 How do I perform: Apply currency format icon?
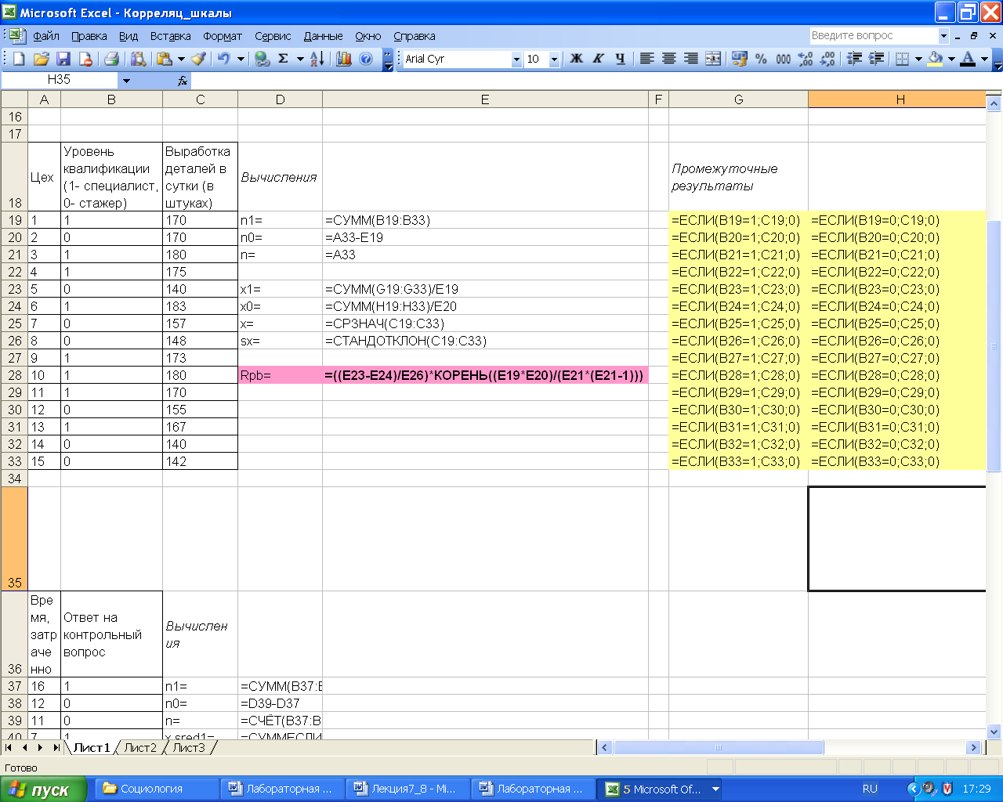pos(739,59)
